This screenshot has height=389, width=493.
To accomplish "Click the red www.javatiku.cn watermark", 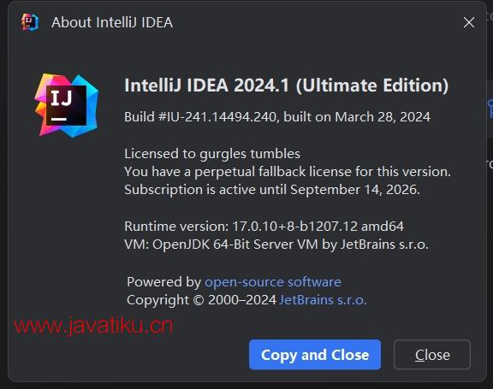I will (93, 326).
